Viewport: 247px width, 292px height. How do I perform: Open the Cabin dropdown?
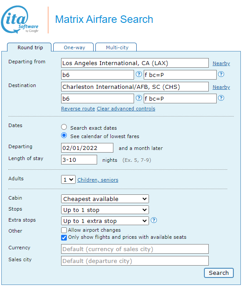pyautogui.click(x=105, y=199)
